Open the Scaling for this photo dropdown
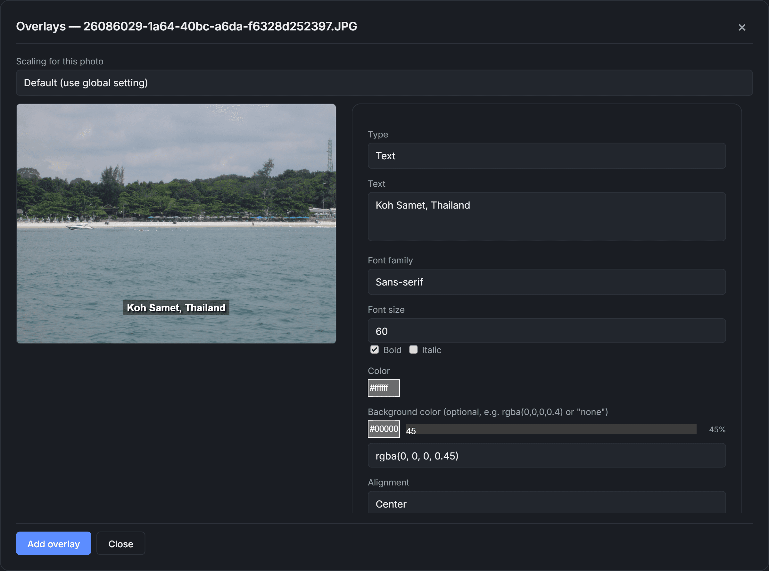 coord(384,83)
